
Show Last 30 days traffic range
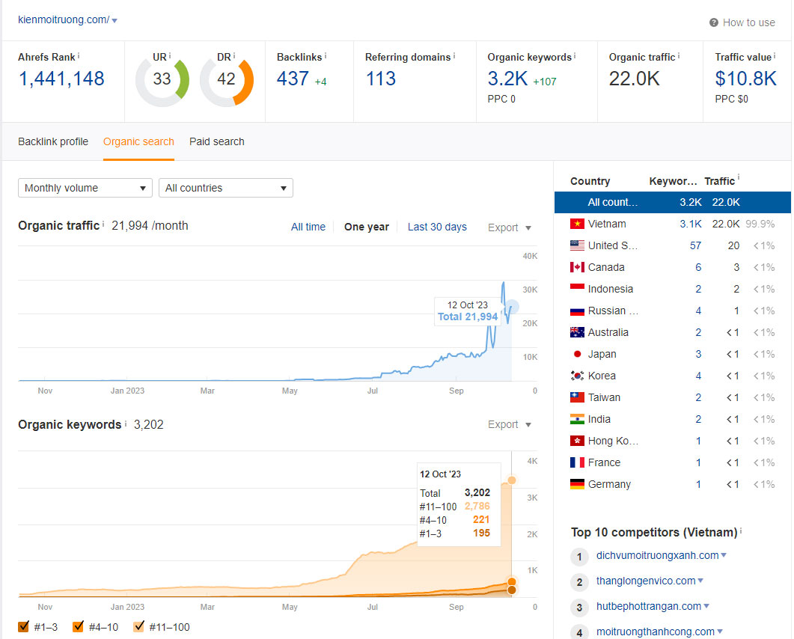438,227
